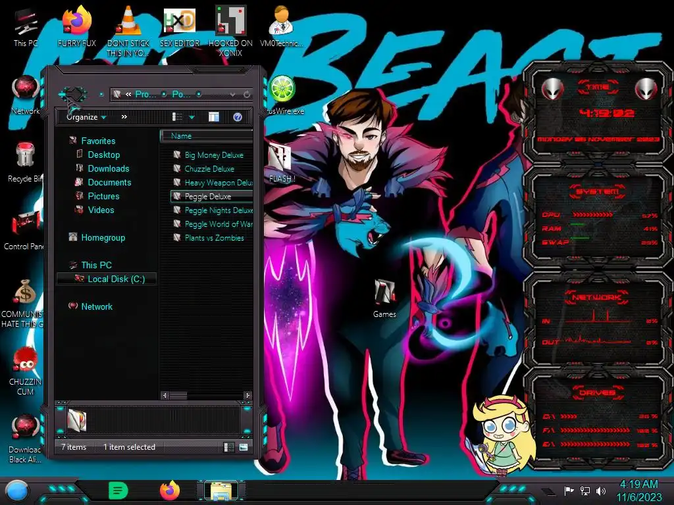Select Network in the Explorer navigation pane
Viewport: 674px width, 505px height.
(x=97, y=306)
